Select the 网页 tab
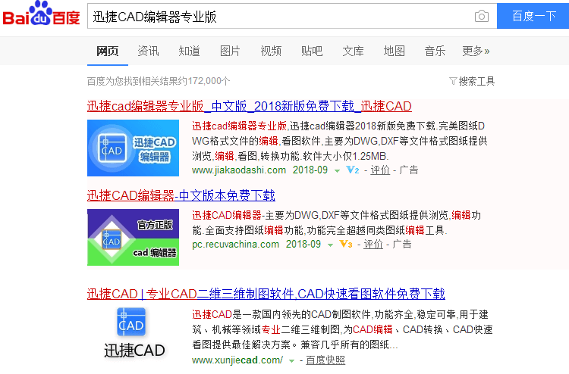This screenshot has height=374, width=569. [x=108, y=51]
